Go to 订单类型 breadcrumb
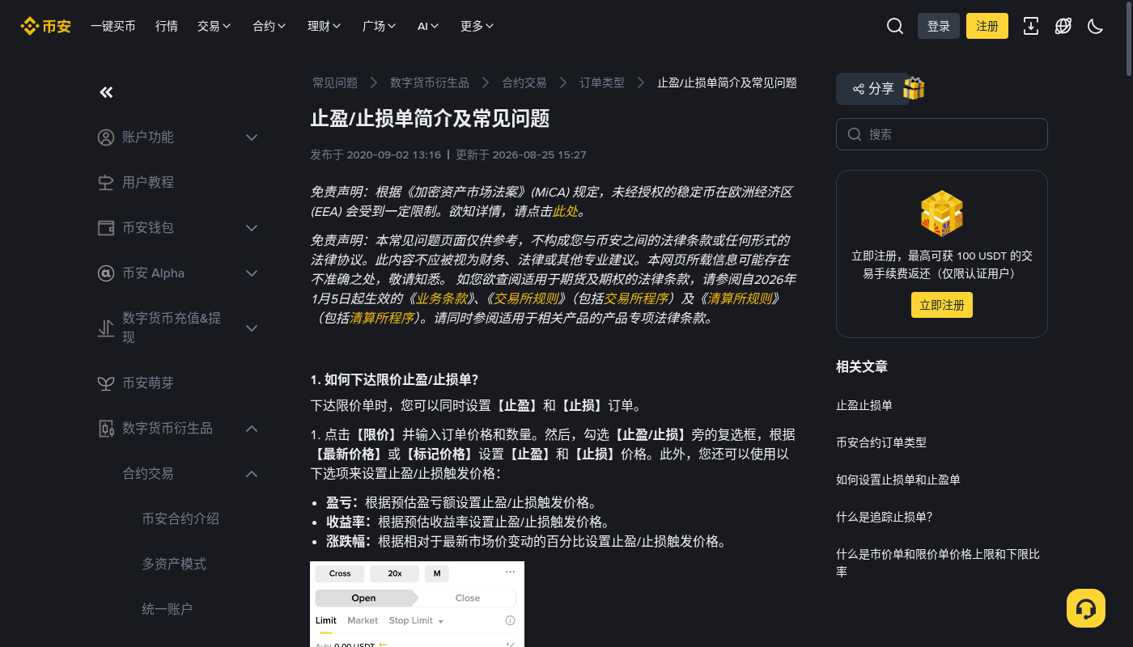 [602, 82]
